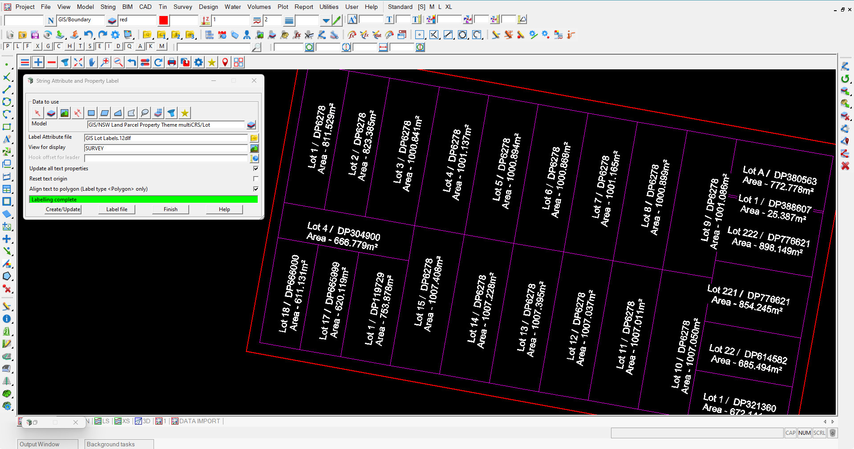854x449 pixels.
Task: Enable the Reset text origin checkbox
Action: (x=256, y=179)
